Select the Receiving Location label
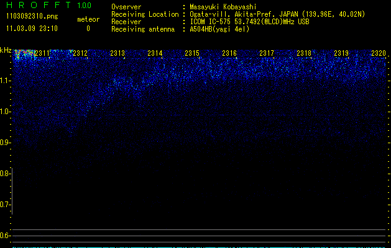The width and height of the screenshot is (391, 248). (x=145, y=14)
